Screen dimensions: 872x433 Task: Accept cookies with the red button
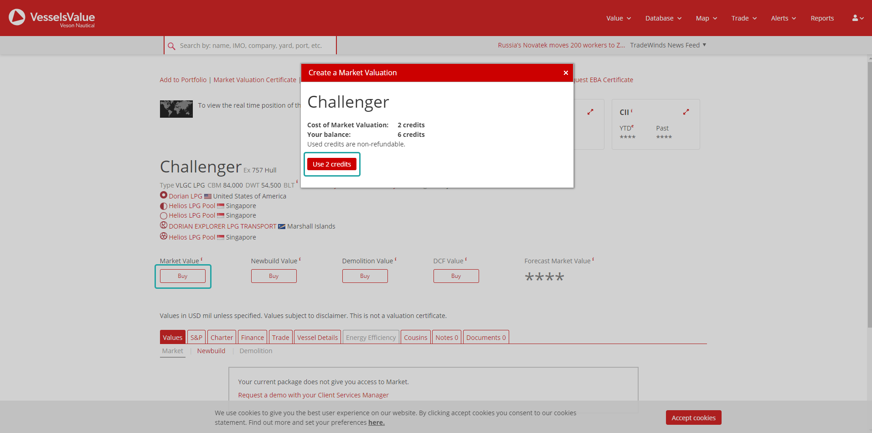coord(693,418)
